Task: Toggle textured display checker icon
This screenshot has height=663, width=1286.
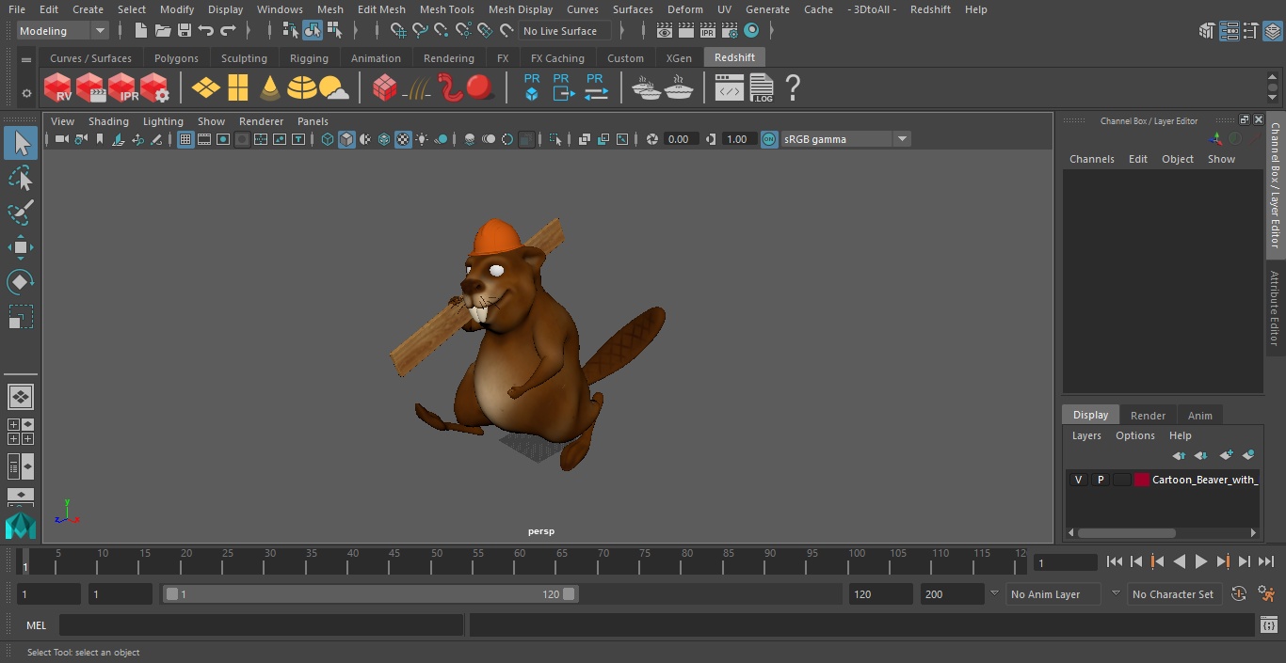Action: click(403, 139)
